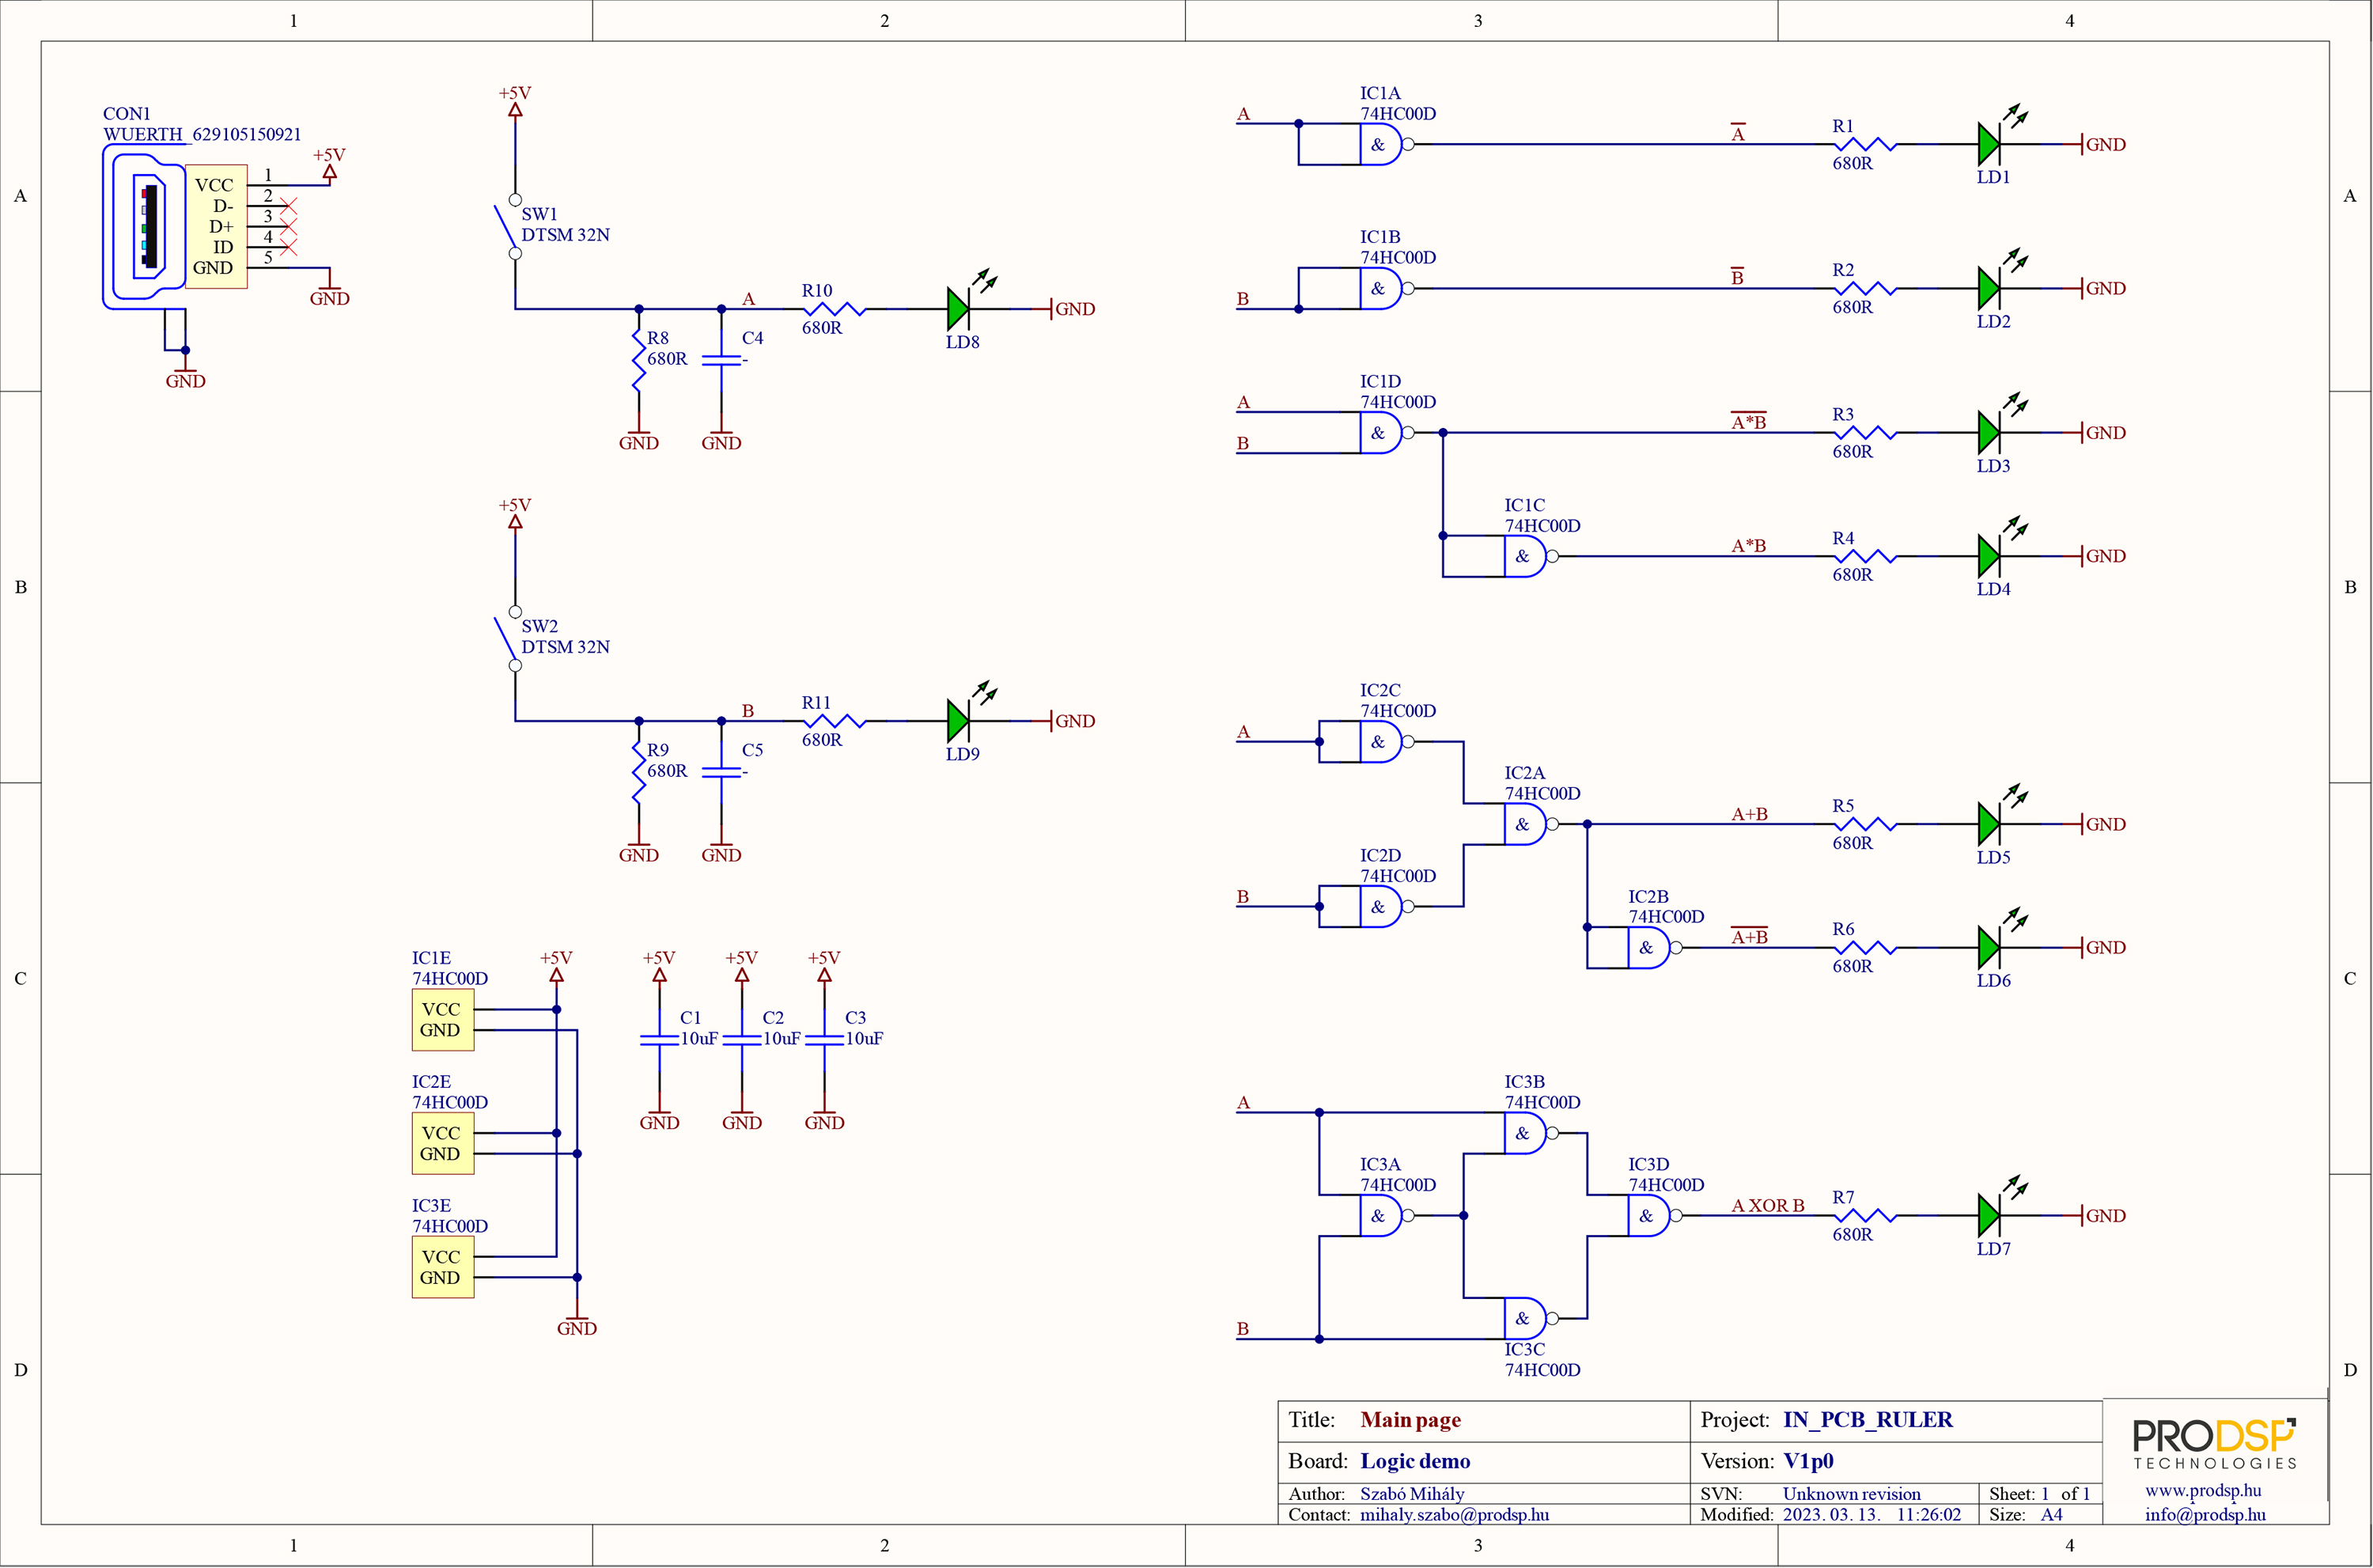Click the mihaly.szabo@prodsp.hu contact address

[1455, 1514]
